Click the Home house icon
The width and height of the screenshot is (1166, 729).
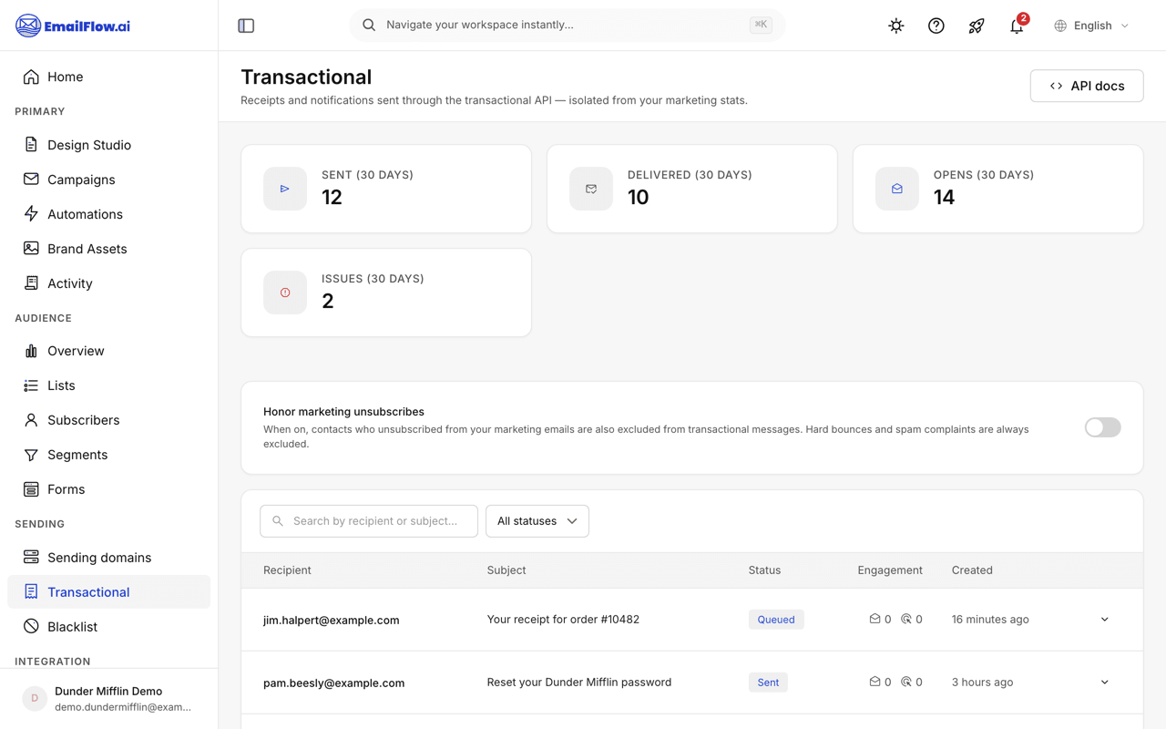point(31,77)
